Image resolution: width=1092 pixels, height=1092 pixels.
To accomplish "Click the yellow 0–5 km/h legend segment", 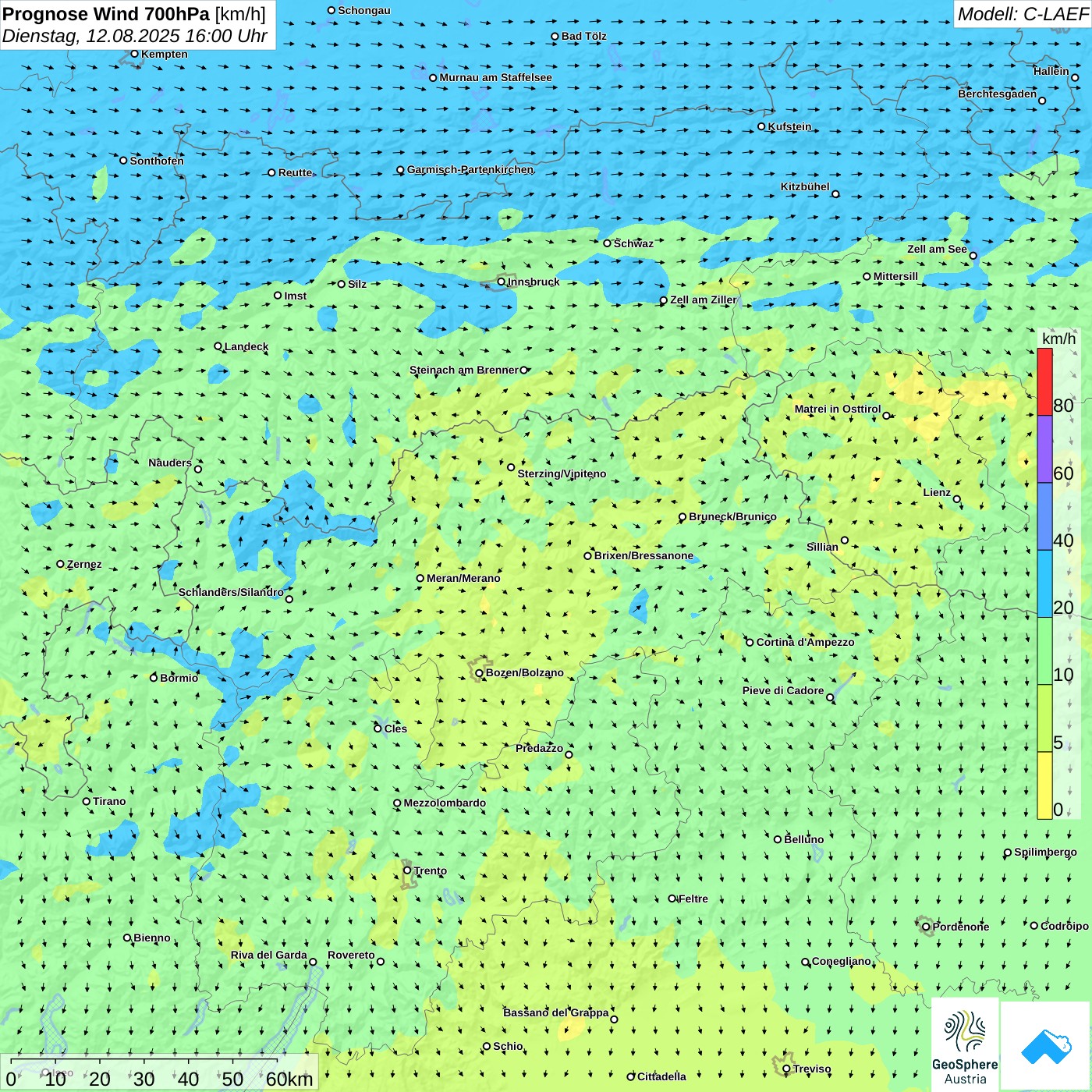I will coord(1044,785).
